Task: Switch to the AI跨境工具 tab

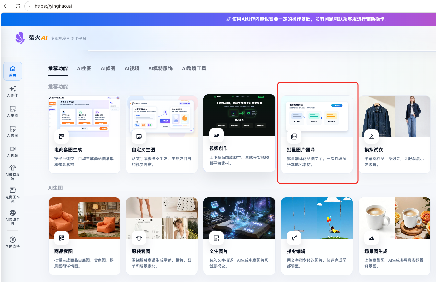Action: coord(194,69)
